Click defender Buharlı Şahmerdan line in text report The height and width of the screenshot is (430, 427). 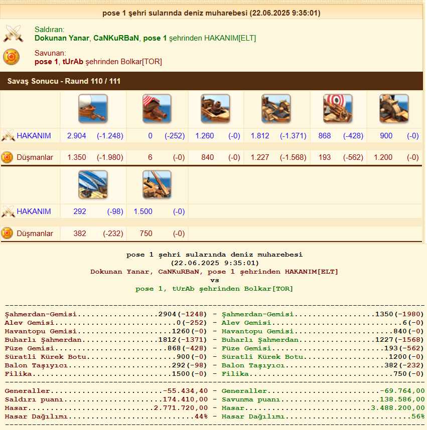tap(323, 340)
